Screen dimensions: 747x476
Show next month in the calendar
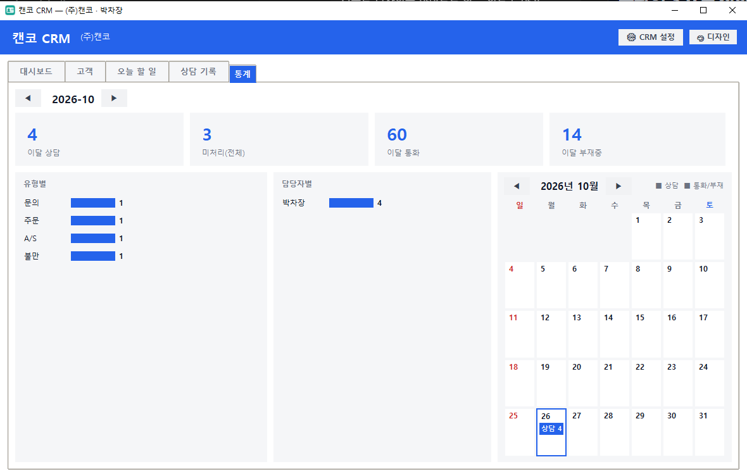[618, 186]
